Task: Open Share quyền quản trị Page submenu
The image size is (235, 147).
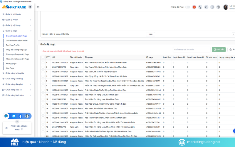Action: (17, 54)
